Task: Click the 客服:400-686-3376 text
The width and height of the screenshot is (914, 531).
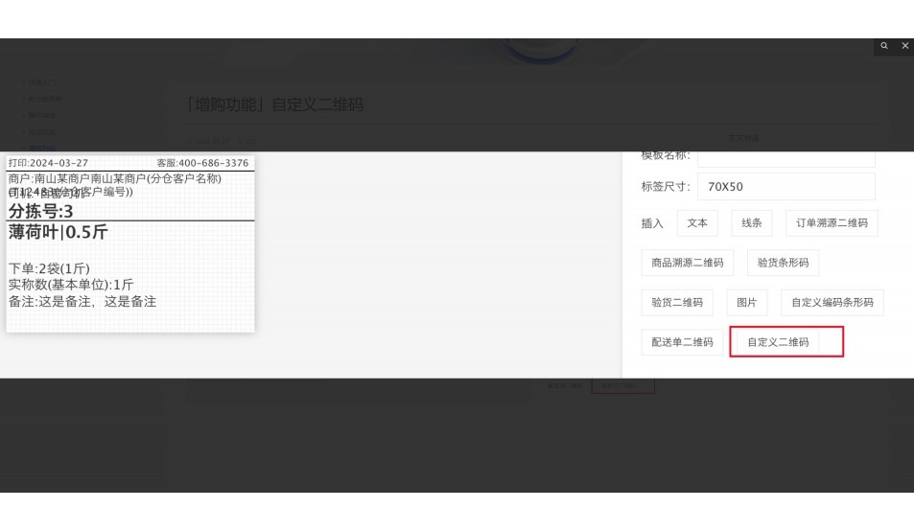Action: [202, 163]
